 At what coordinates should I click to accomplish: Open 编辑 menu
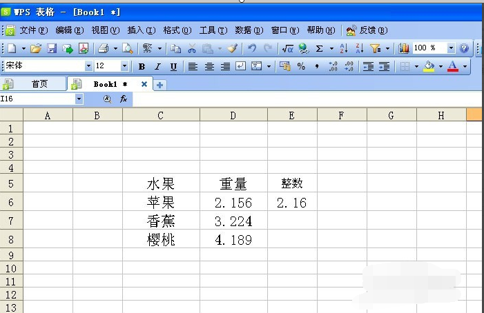[70, 30]
